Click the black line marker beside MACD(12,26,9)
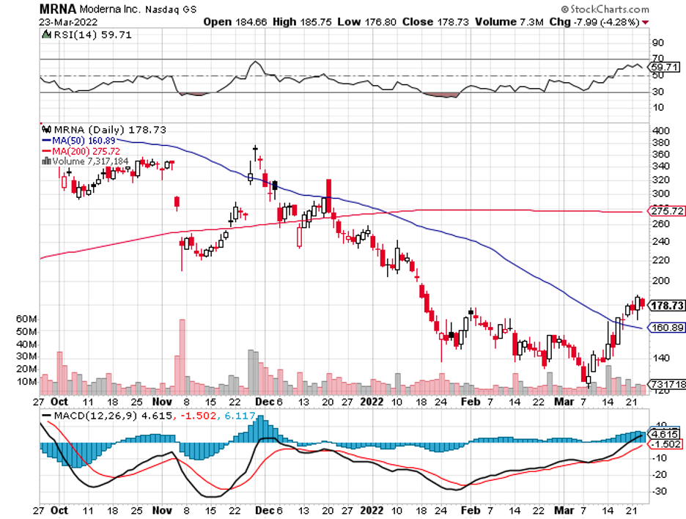 (47, 415)
